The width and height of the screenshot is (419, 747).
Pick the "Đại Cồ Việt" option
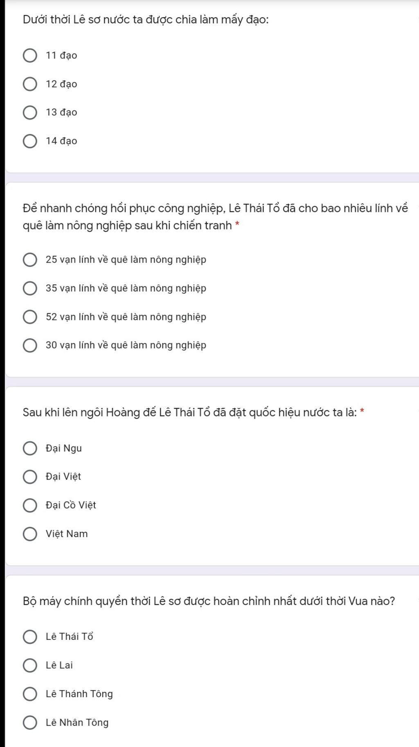30,505
